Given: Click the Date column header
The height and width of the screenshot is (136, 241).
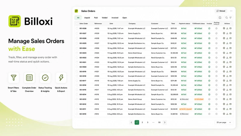Looking at the screenshot, I should pyautogui.click(x=111, y=24).
